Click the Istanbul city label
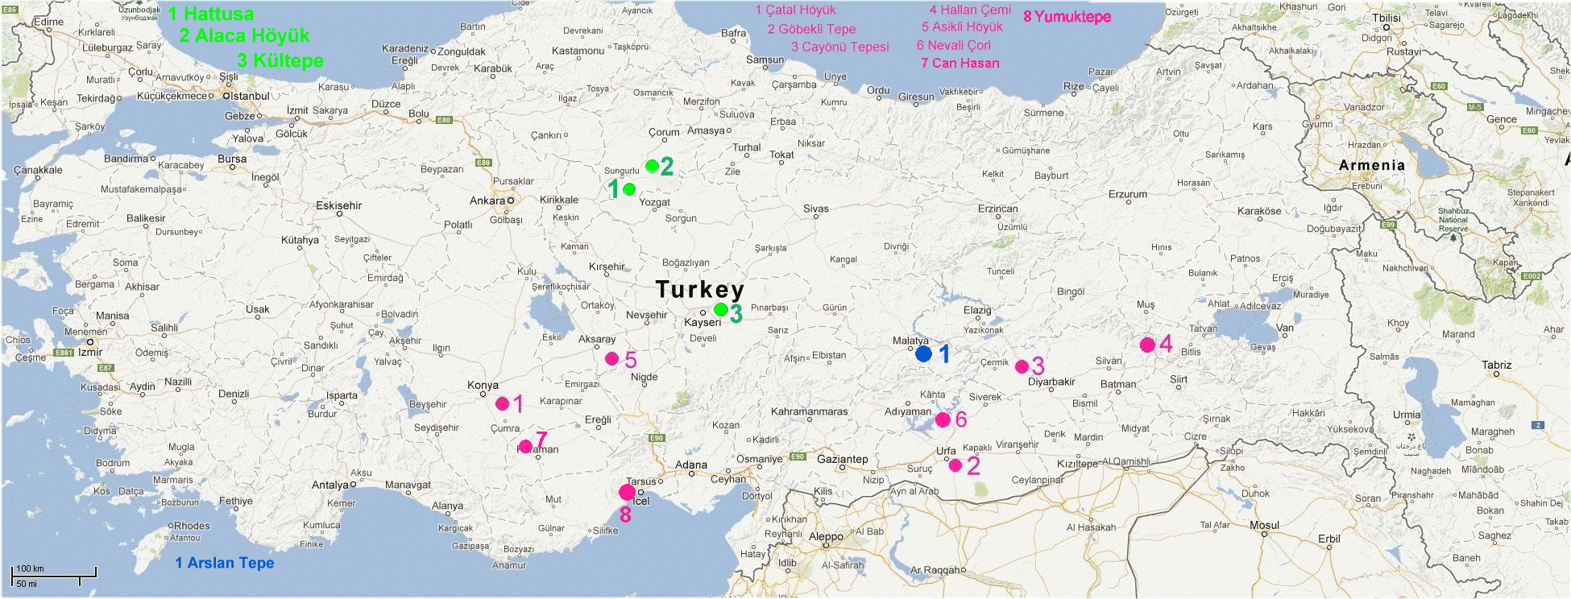 (x=249, y=96)
